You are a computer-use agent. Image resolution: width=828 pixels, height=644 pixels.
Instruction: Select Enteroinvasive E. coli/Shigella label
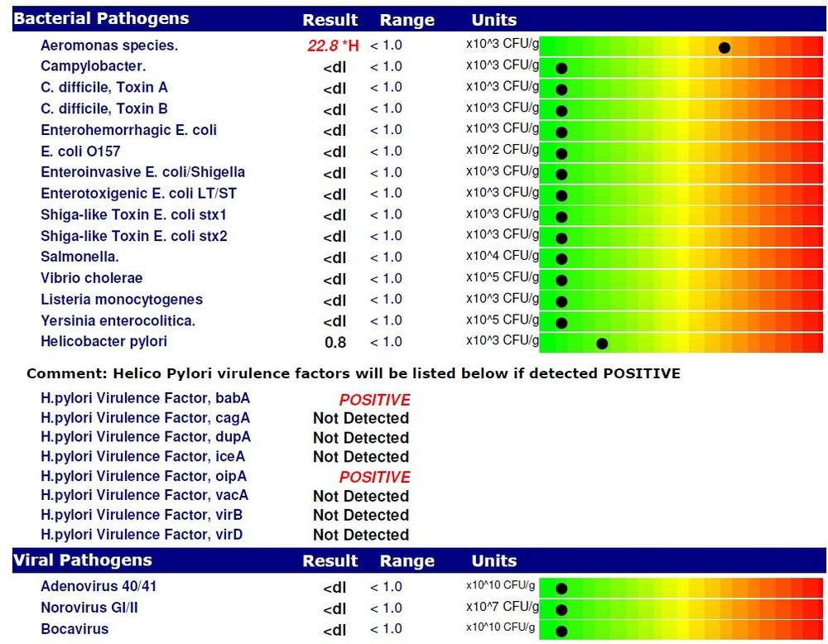(x=142, y=173)
